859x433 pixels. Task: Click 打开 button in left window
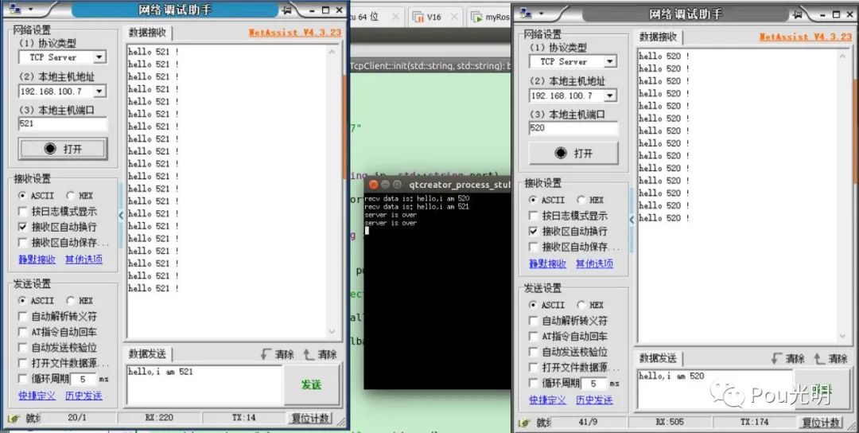point(63,149)
